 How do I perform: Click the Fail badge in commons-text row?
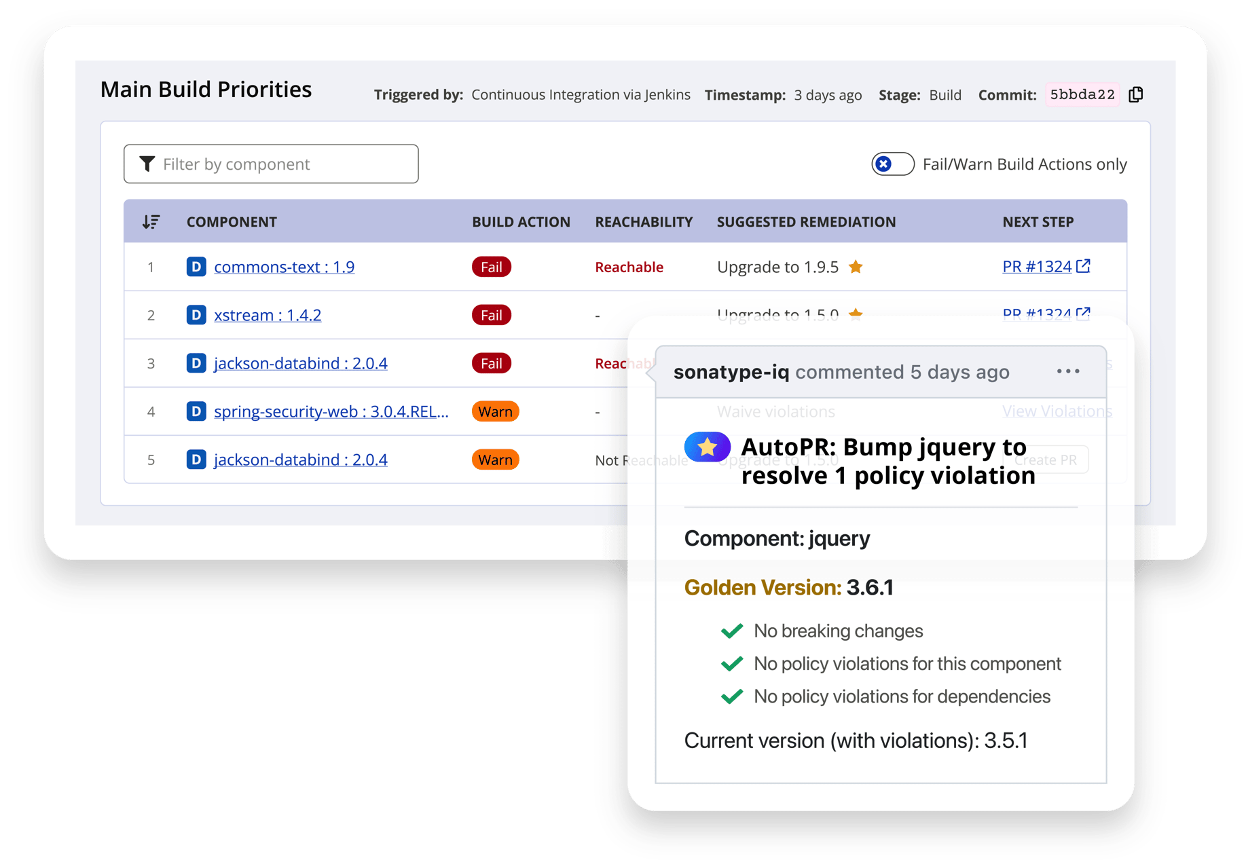click(492, 267)
